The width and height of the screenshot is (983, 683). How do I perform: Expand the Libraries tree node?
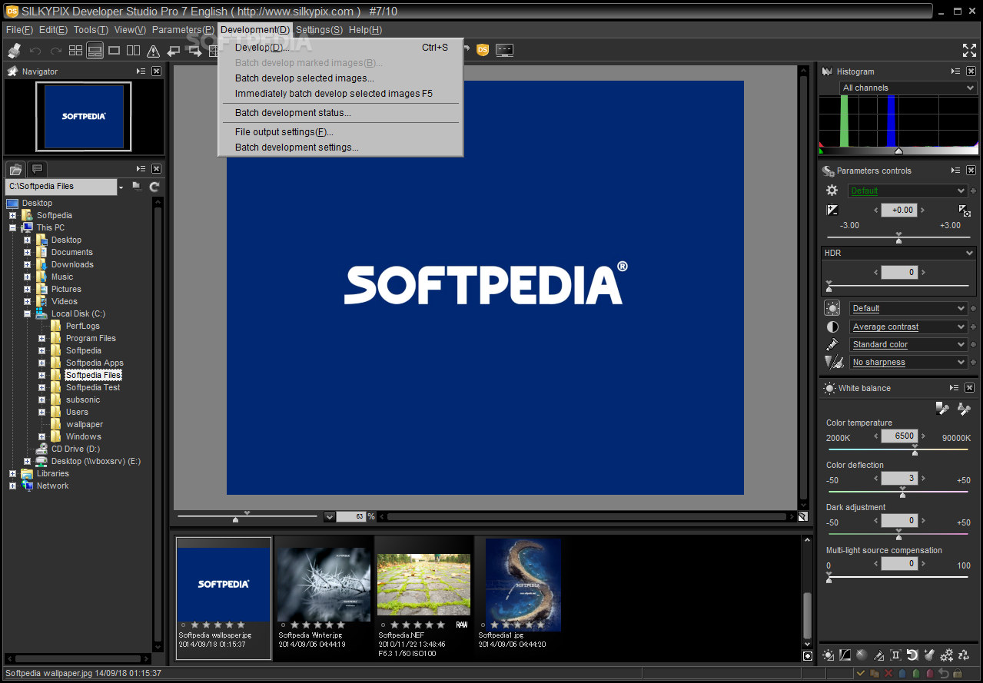coord(12,473)
